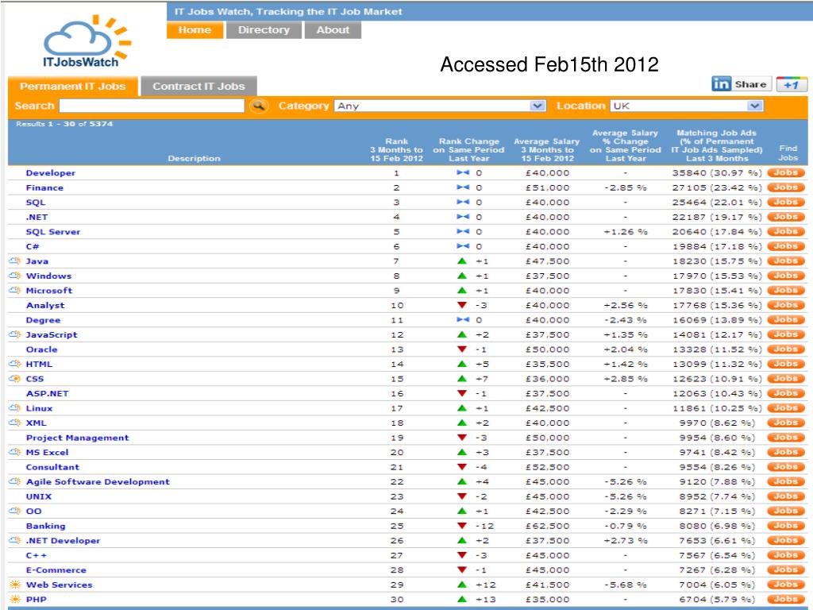
Task: Click the Jobs button for Oracle
Action: point(786,349)
